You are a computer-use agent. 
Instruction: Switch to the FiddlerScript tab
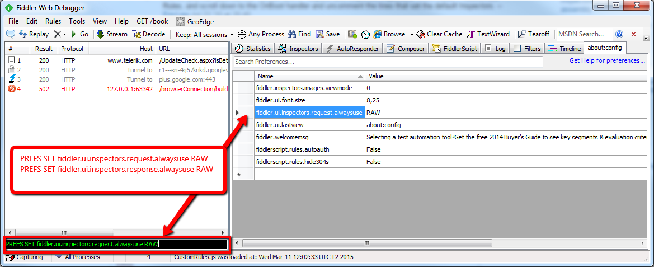[455, 48]
